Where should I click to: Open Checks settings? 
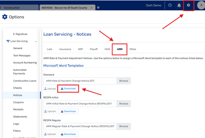tap(17, 88)
